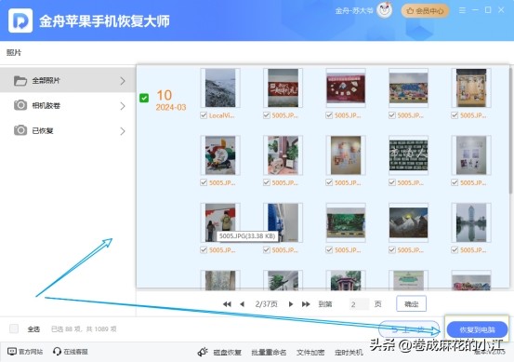Select 已恢复 in the sidebar
The image size is (514, 362).
click(x=68, y=130)
